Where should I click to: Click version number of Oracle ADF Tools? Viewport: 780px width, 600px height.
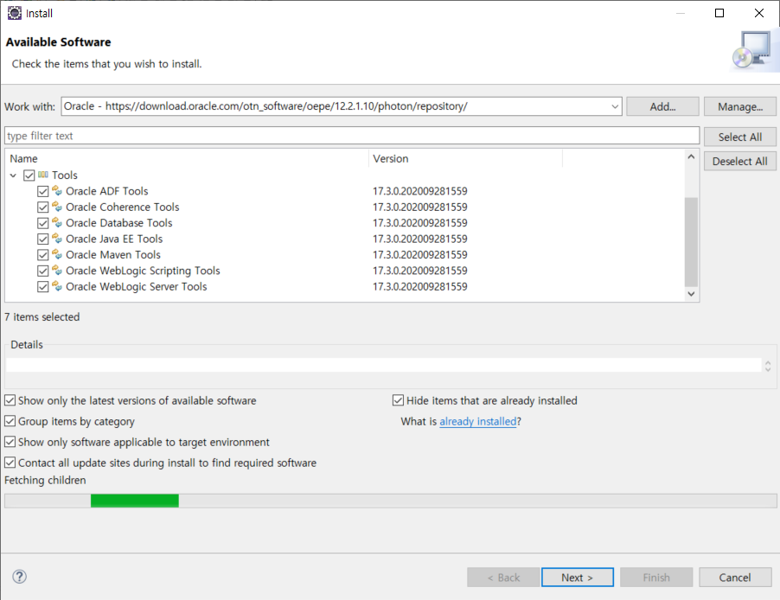click(420, 191)
